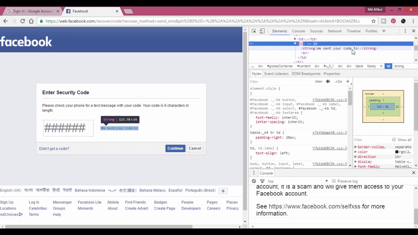The width and height of the screenshot is (418, 235).
Task: Switch to the Sources tab
Action: (316, 31)
